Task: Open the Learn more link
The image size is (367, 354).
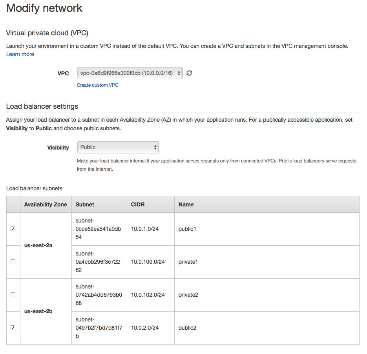Action: [x=20, y=54]
